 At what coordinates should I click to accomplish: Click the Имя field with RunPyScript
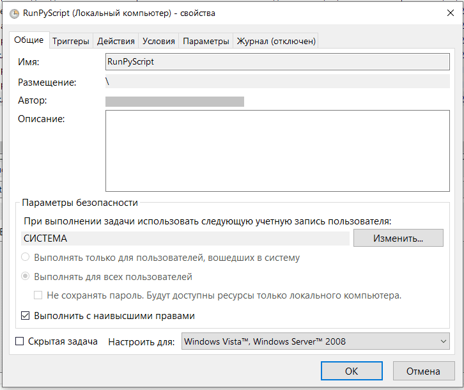[x=277, y=62]
